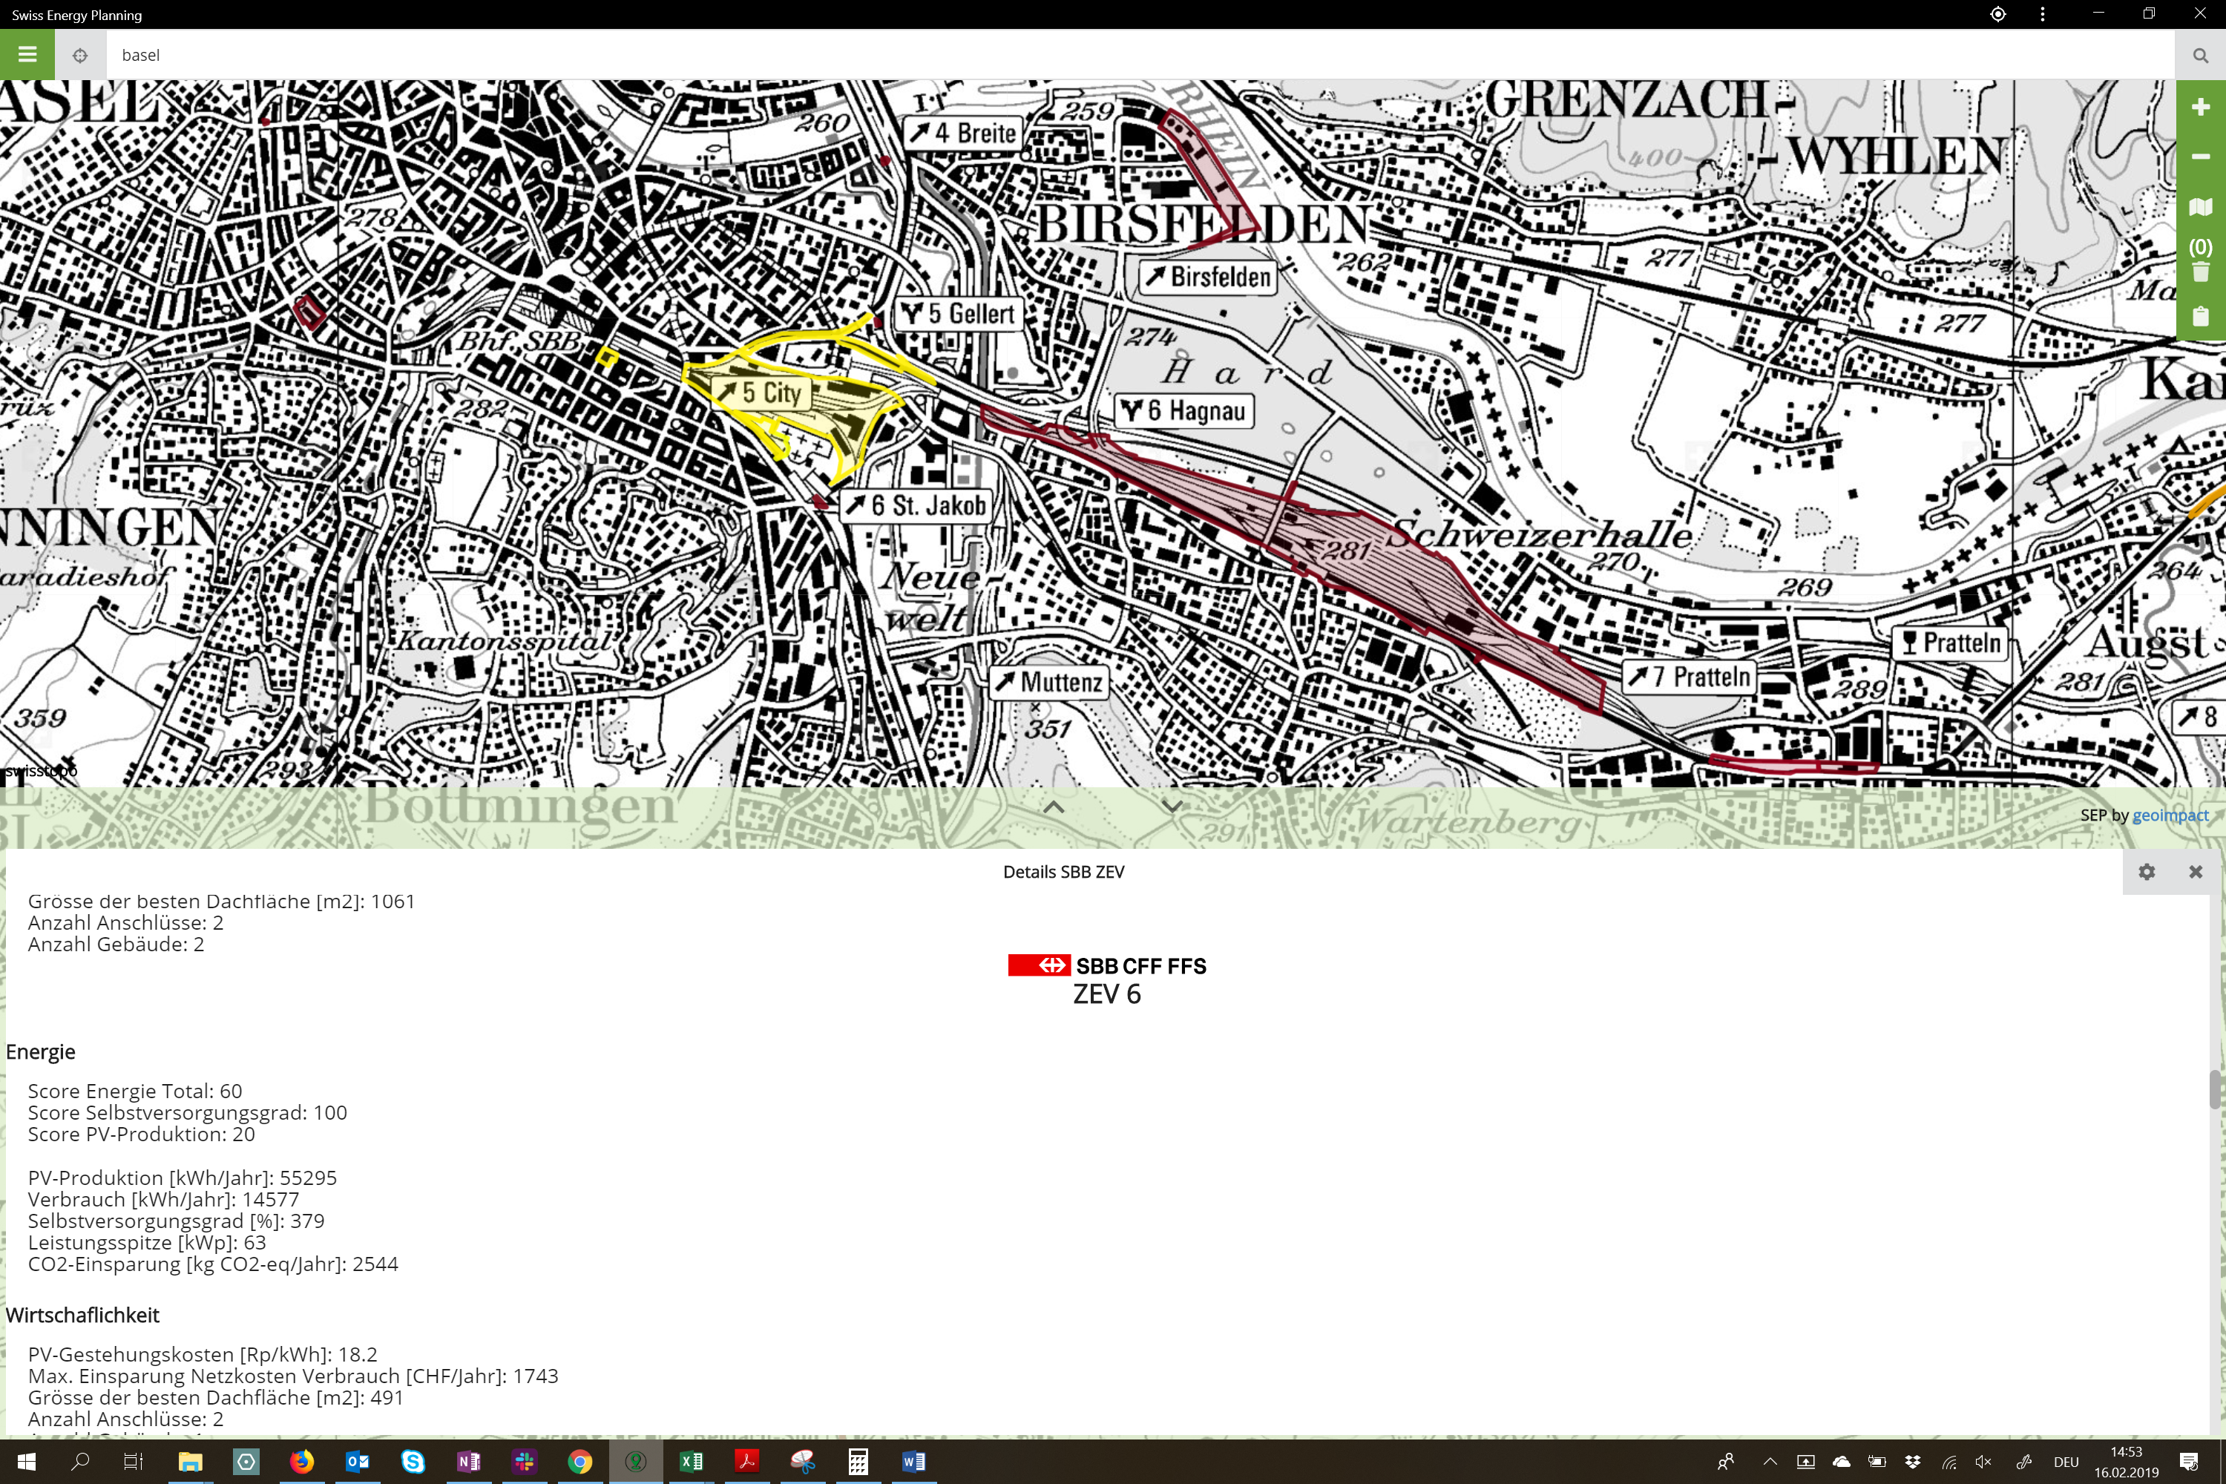Clear selection with the trash icon
This screenshot has width=2226, height=1484.
tap(2199, 272)
